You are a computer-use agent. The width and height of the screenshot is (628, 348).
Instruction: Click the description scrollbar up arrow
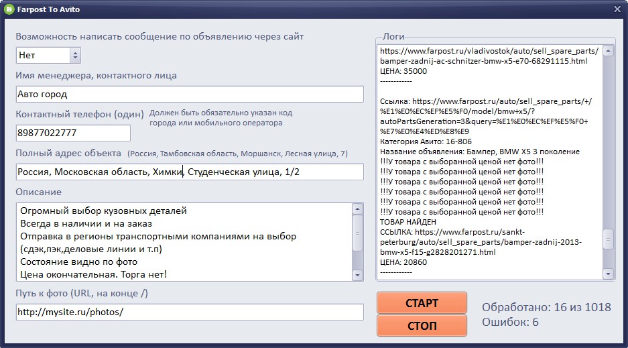[357, 209]
